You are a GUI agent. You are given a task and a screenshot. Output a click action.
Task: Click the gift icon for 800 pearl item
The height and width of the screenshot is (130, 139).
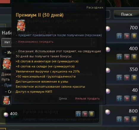pos(119,119)
